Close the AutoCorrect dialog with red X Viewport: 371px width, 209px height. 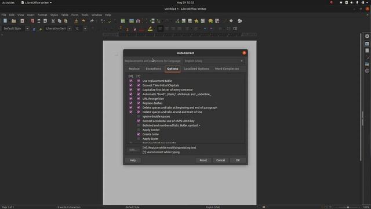[x=244, y=53]
